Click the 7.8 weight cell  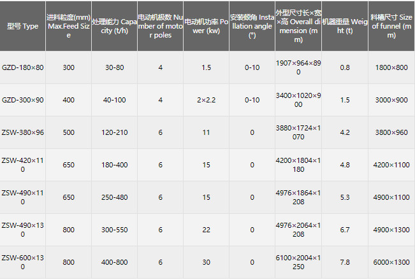[x=345, y=262]
